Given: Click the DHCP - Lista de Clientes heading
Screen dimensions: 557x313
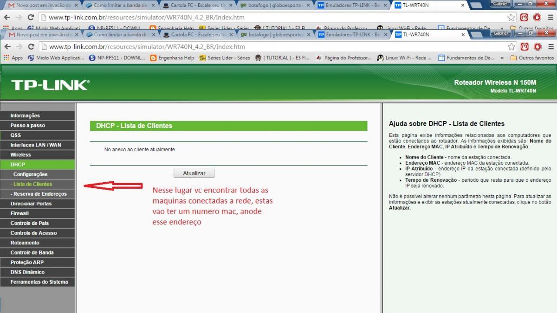Looking at the screenshot, I should pyautogui.click(x=134, y=126).
